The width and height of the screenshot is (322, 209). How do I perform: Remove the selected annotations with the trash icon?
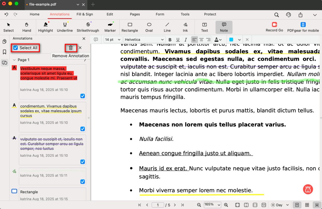pyautogui.click(x=71, y=48)
